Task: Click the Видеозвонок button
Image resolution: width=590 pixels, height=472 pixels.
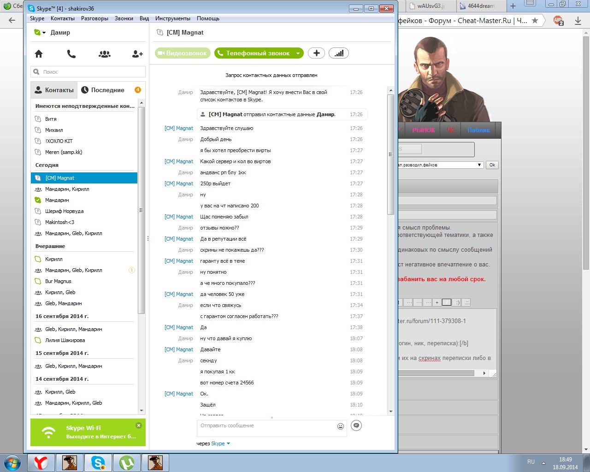Action: coord(183,53)
